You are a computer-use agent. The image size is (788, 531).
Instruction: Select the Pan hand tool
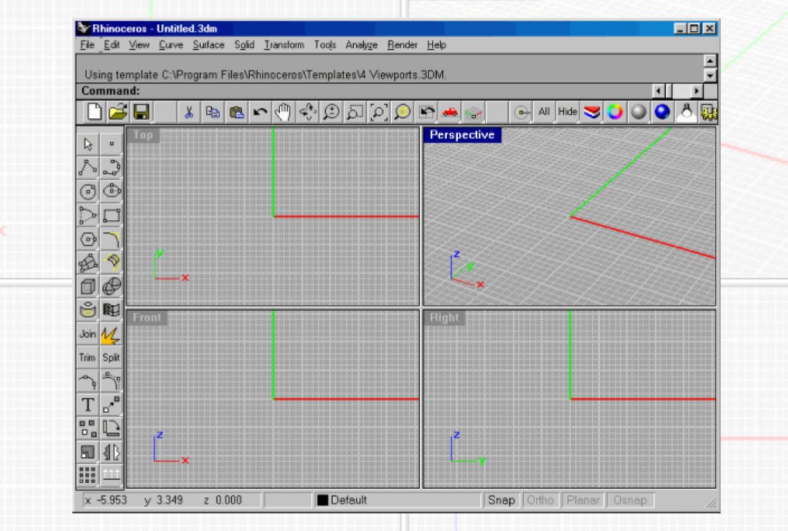[x=284, y=112]
